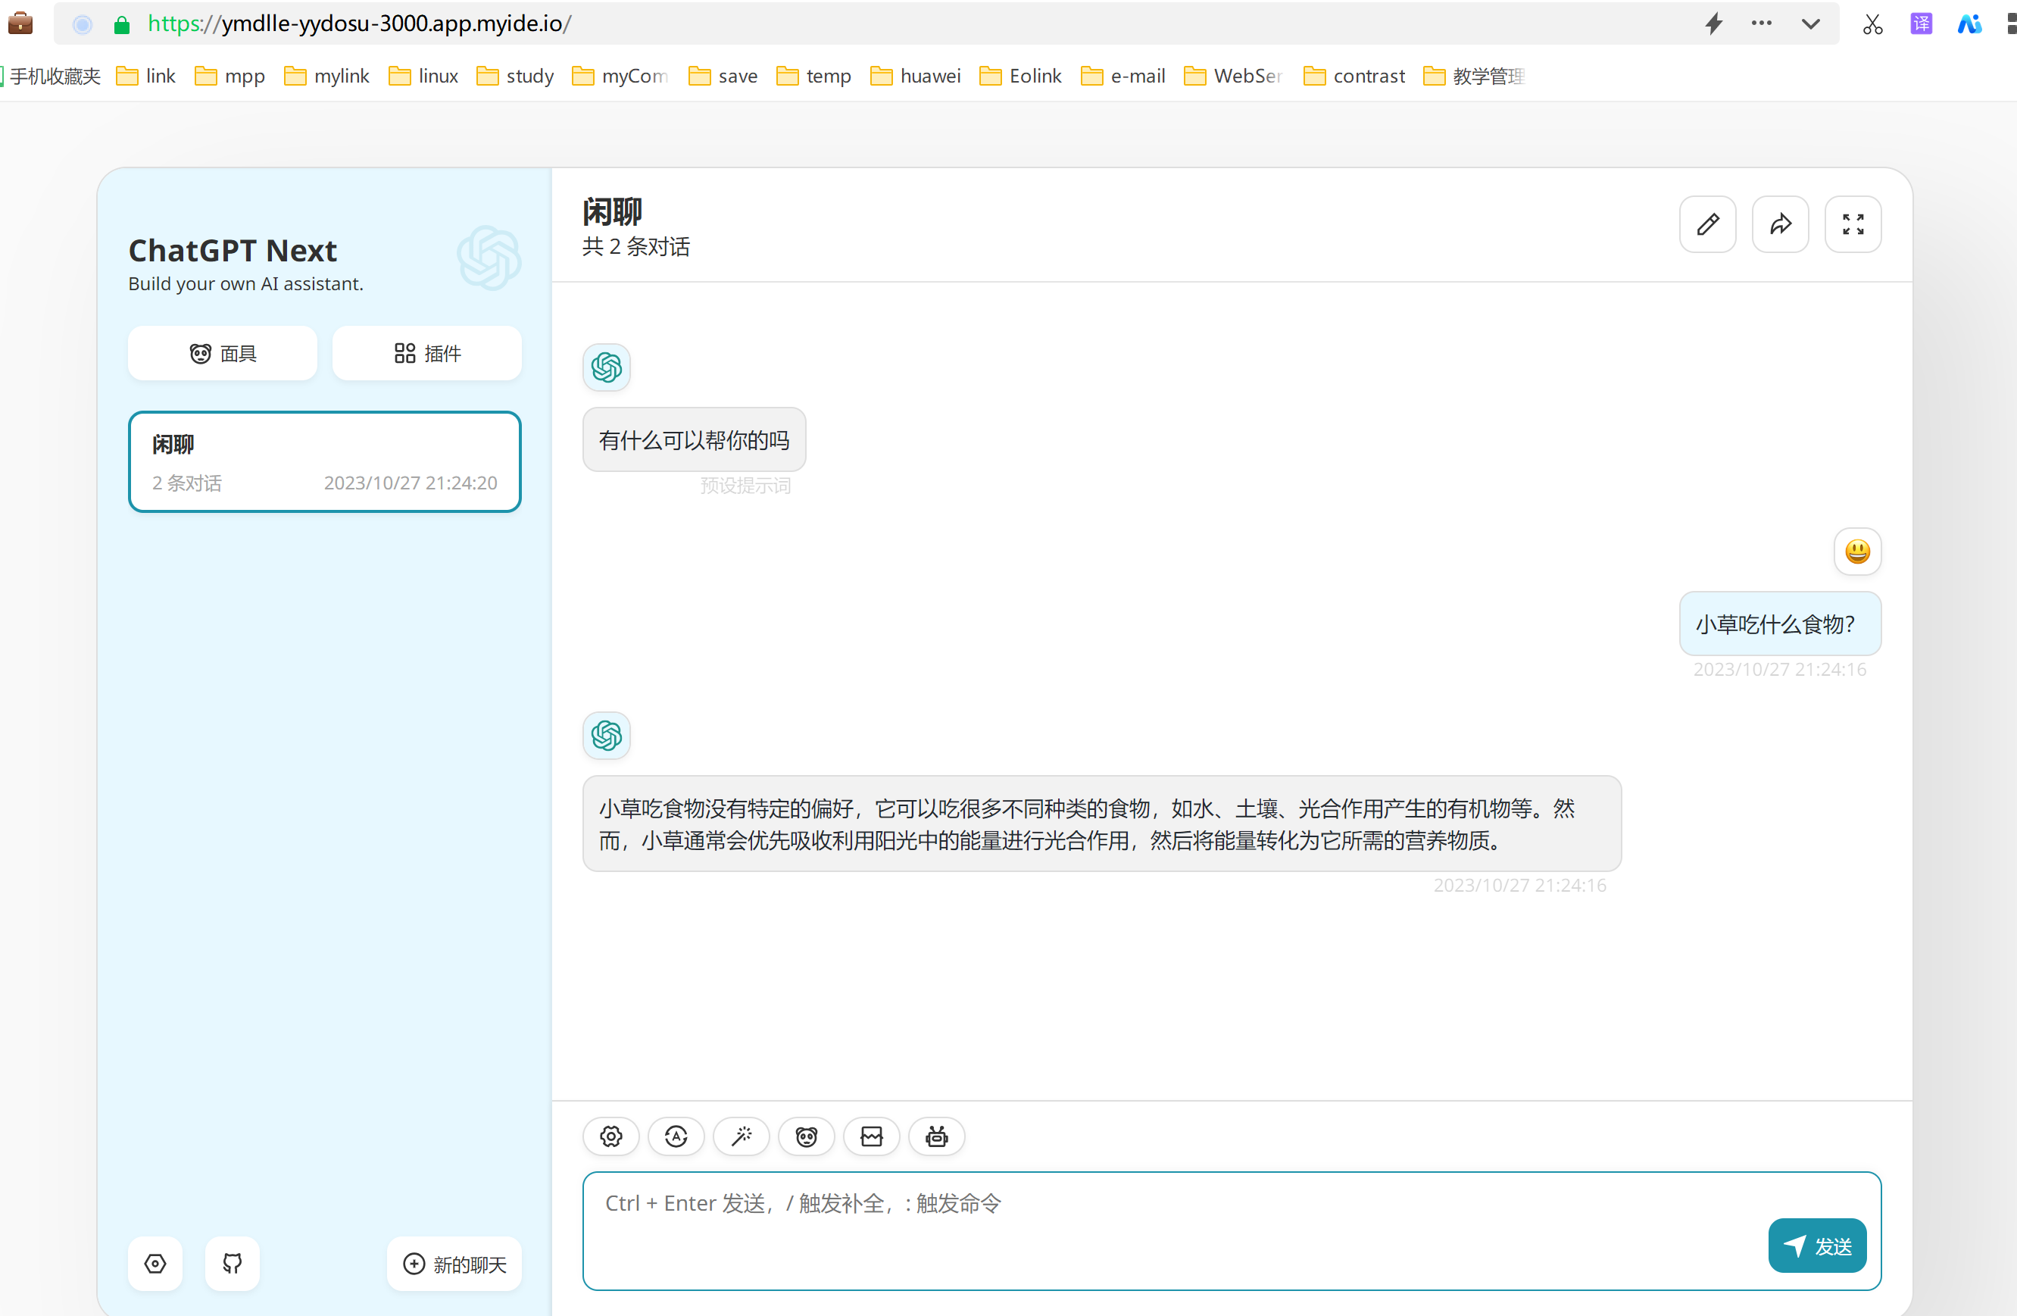The height and width of the screenshot is (1316, 2017).
Task: Start a 新的聊天 new chat
Action: [x=454, y=1264]
